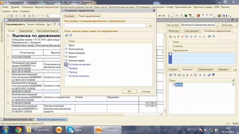Viewport: 239px width, 134px height.
Task: Toggle the Остаток на начало checkbox
Action: point(66,64)
